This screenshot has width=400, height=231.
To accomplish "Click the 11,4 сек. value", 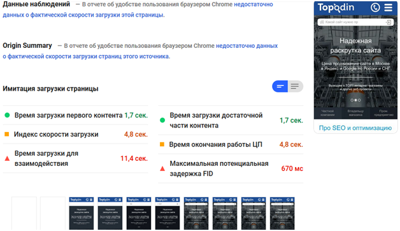I will (x=134, y=158).
